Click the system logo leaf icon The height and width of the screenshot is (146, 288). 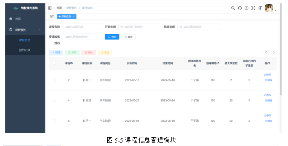[x=16, y=8]
